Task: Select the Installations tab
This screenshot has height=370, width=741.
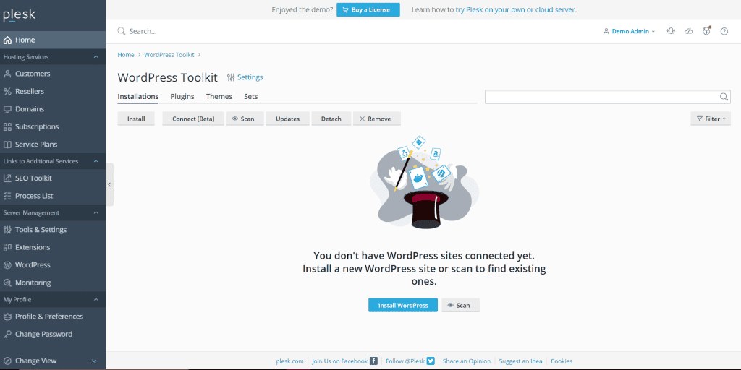Action: pyautogui.click(x=138, y=96)
